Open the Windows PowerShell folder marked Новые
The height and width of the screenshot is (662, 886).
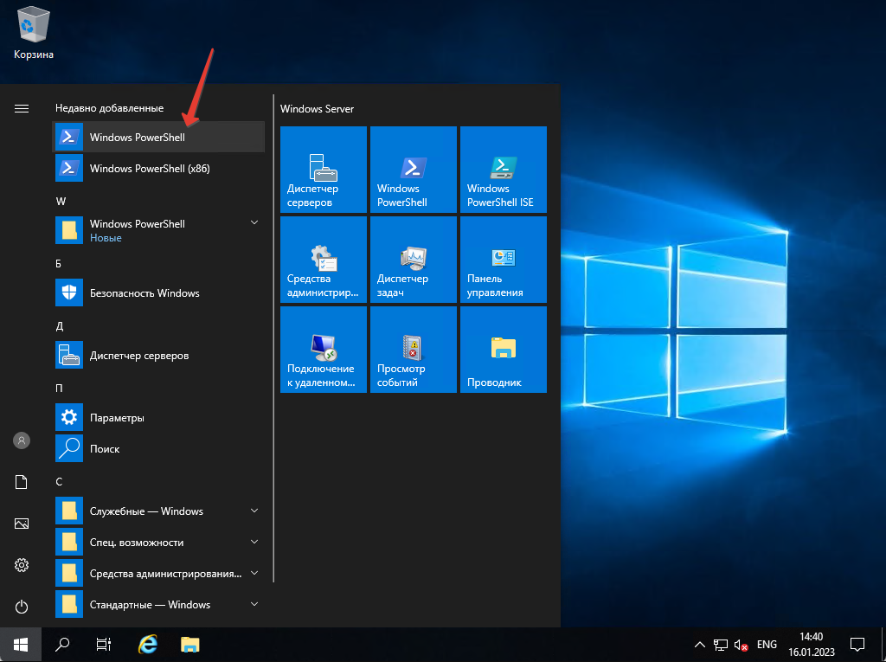pyautogui.click(x=158, y=230)
